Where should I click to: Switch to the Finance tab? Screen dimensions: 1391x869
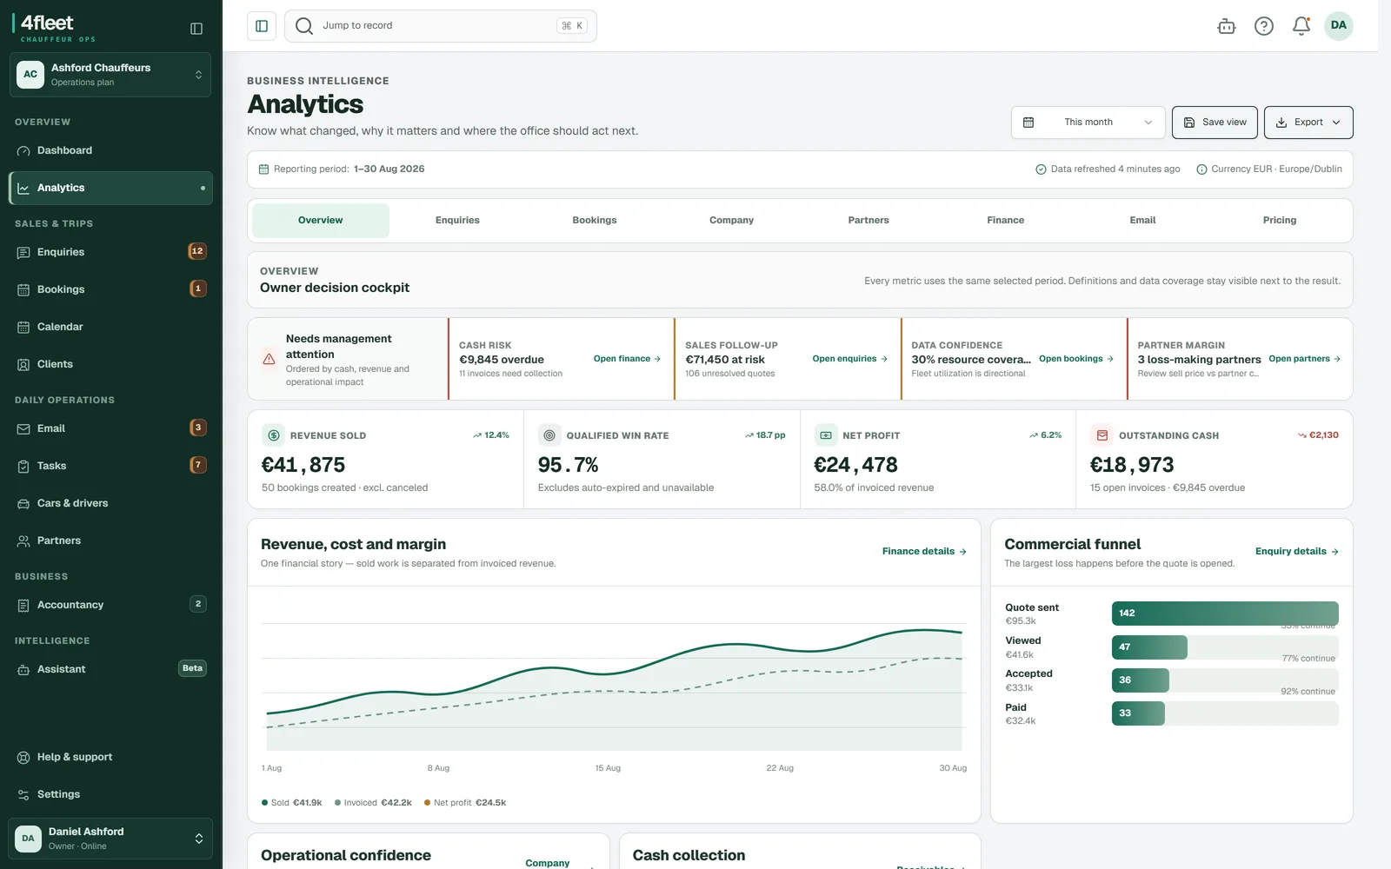click(1006, 221)
